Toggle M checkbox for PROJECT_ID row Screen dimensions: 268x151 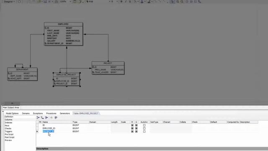[x=132, y=131]
